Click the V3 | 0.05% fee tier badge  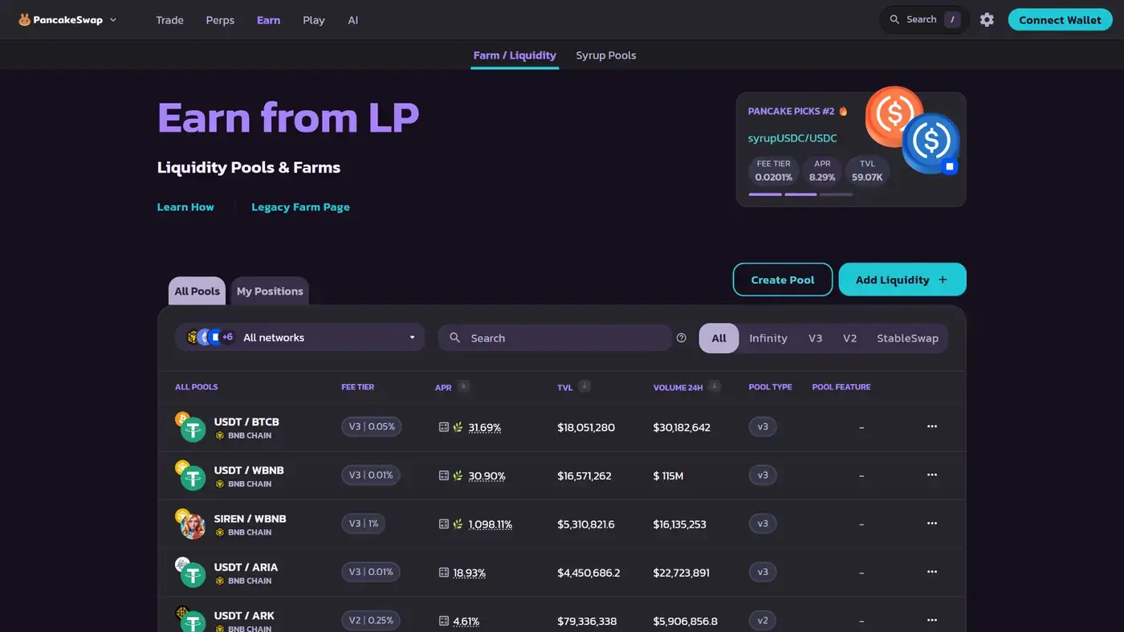coord(371,426)
